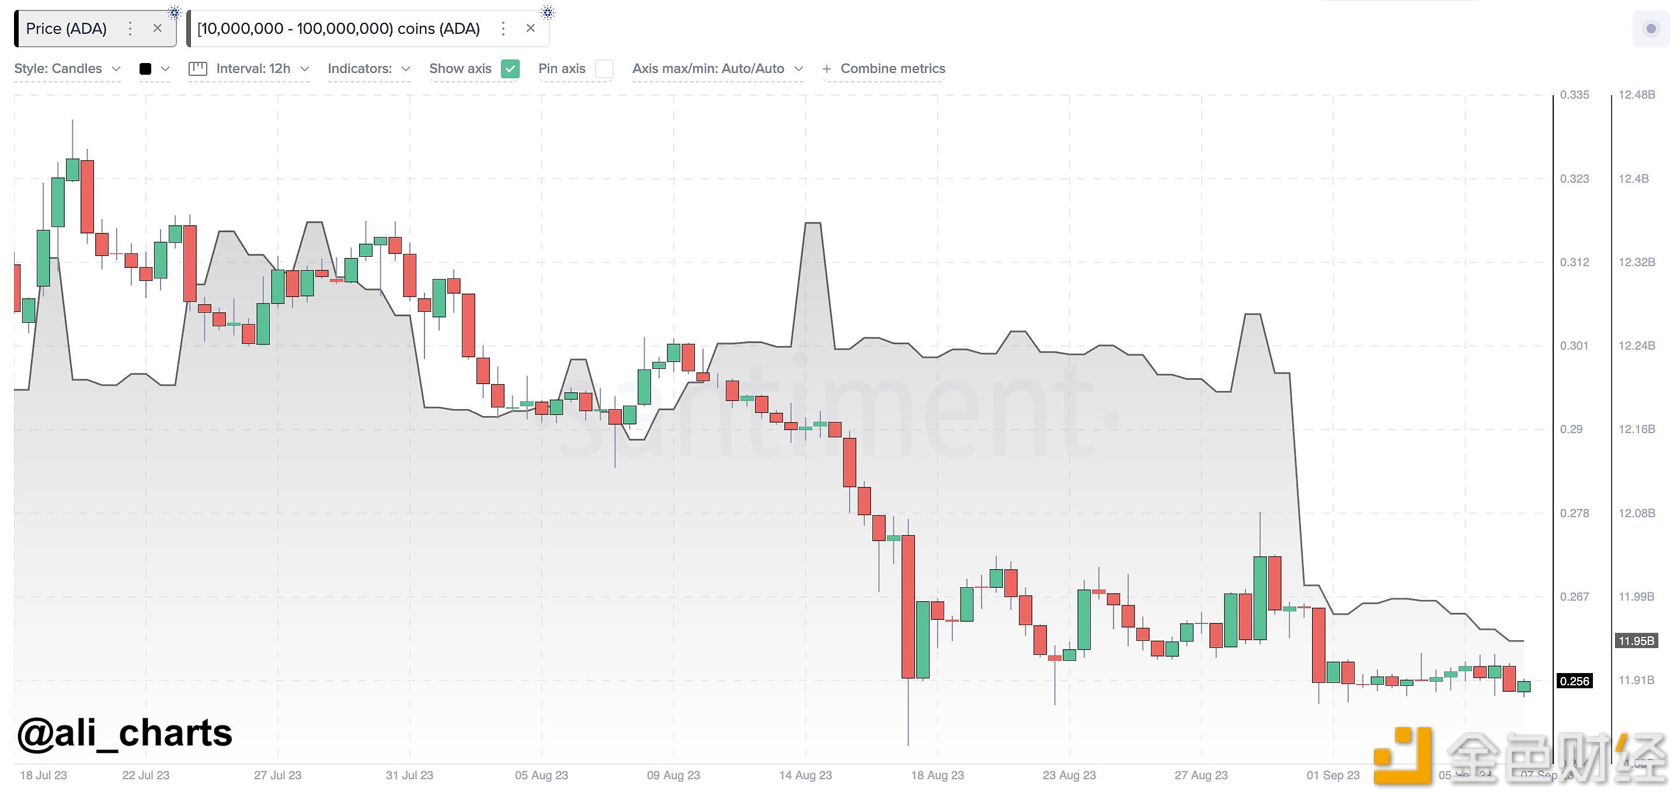
Task: Click the 23 Aug 23 date label
Action: pyautogui.click(x=1069, y=776)
